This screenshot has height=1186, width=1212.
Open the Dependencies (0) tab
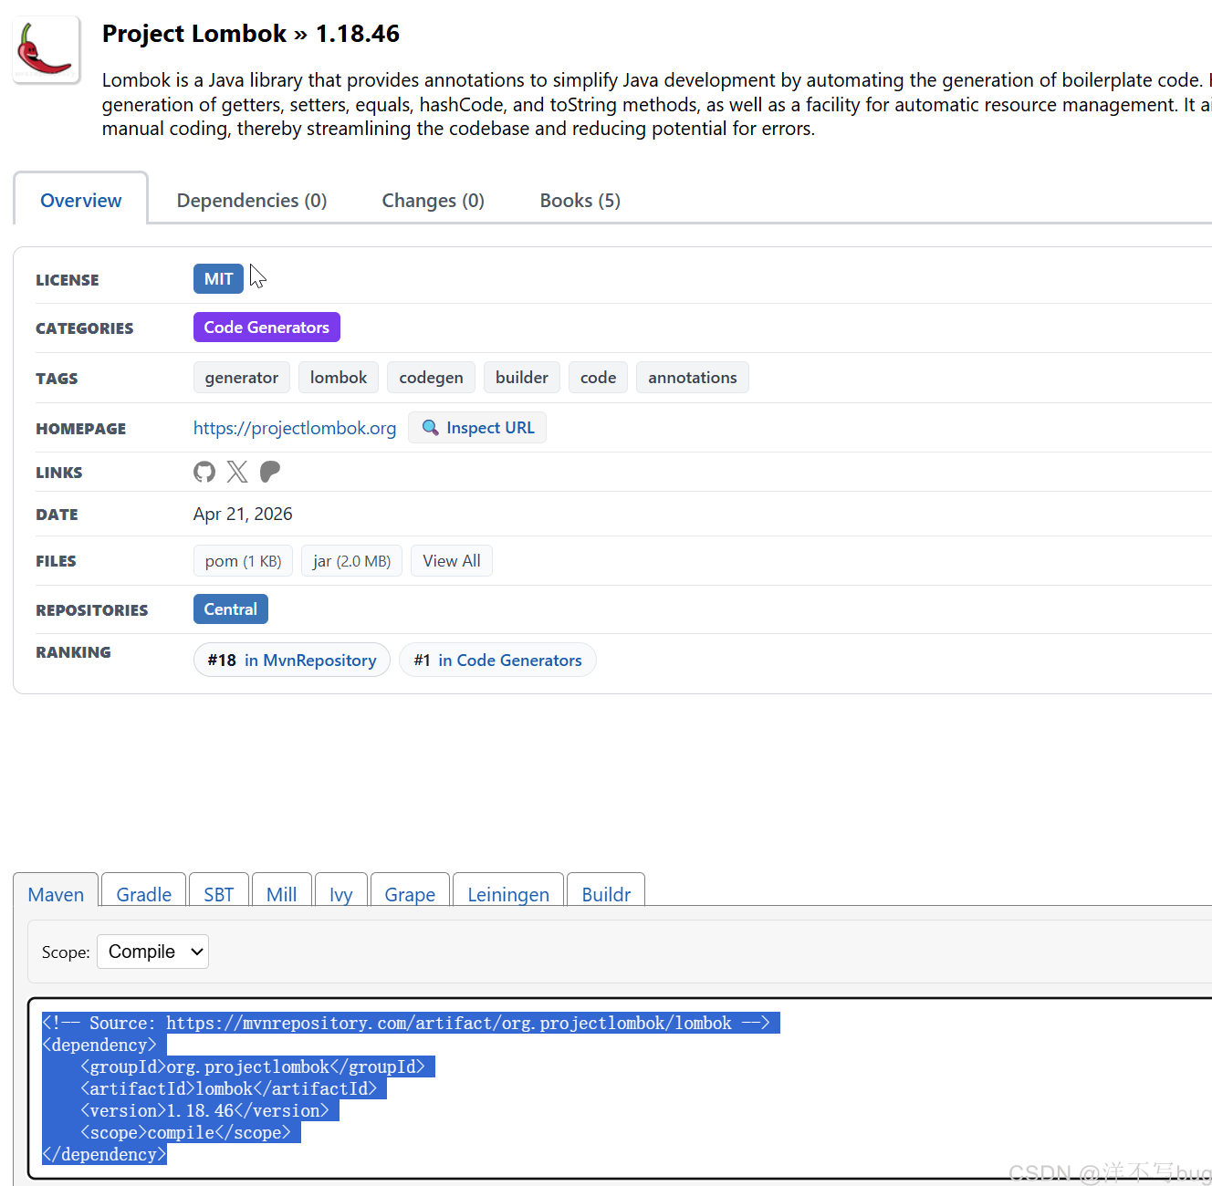[x=252, y=201]
